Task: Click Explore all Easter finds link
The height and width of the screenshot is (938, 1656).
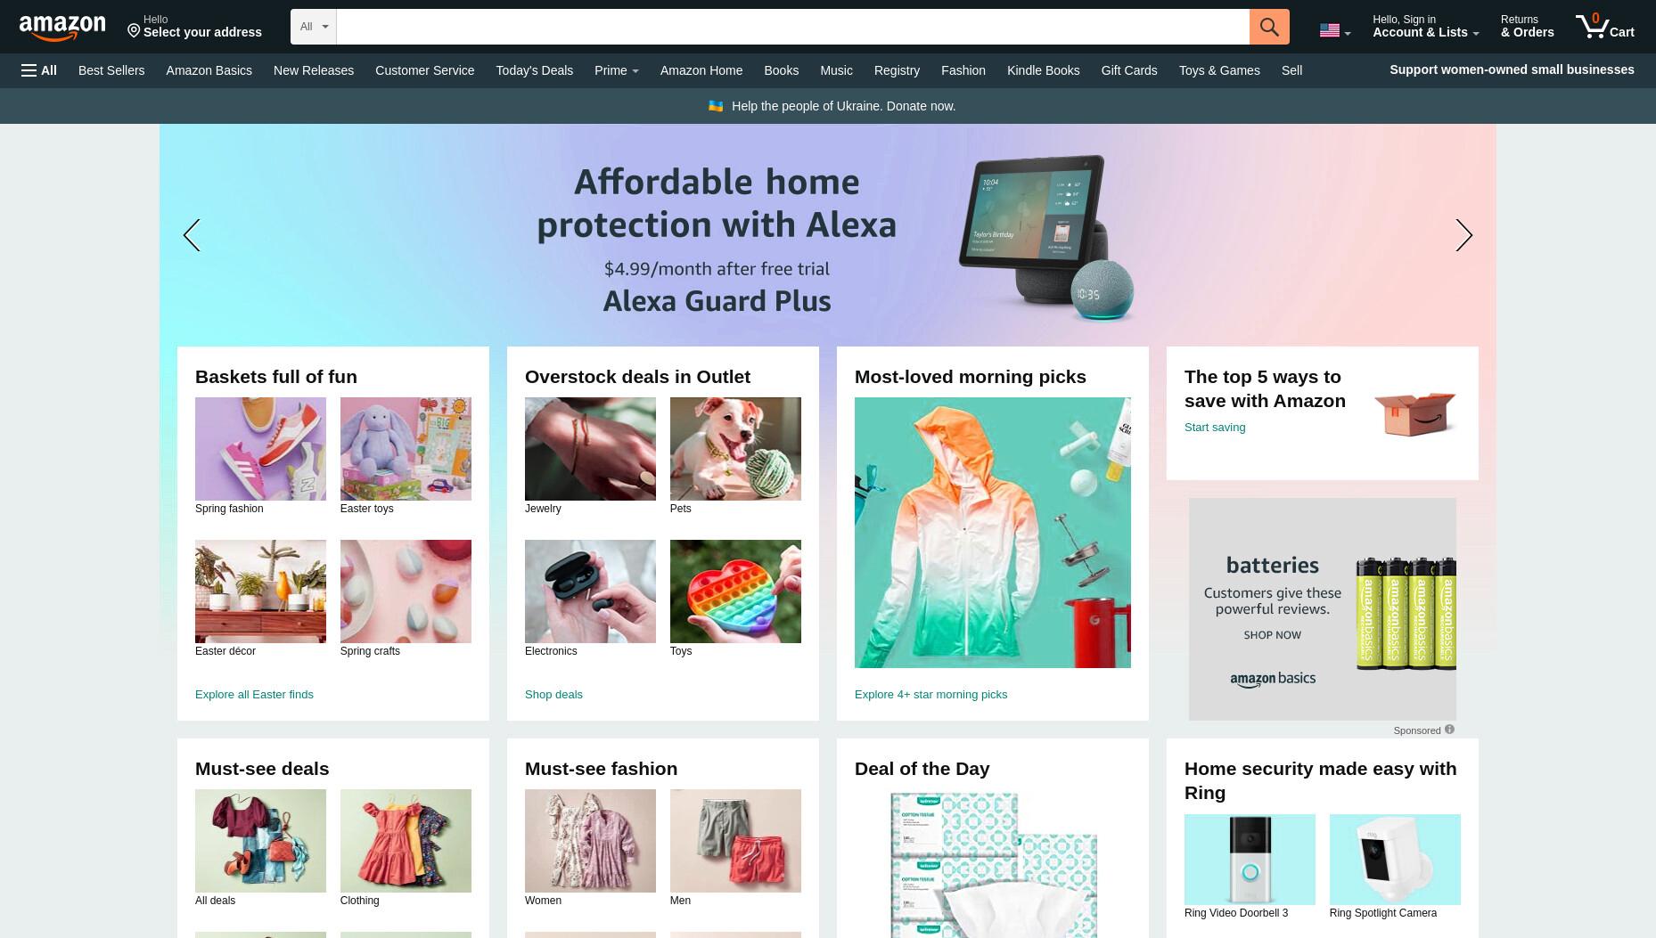Action: tap(254, 695)
